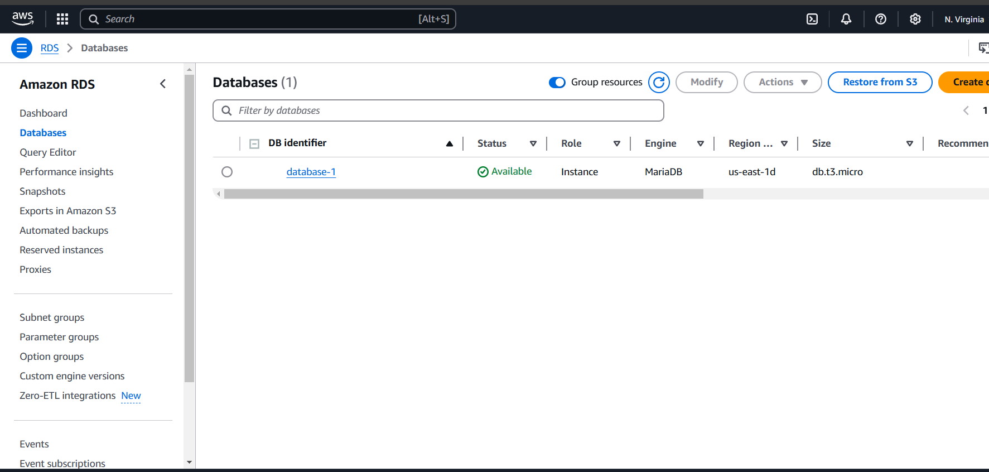Click the MariaDB engine cell
The image size is (989, 472).
[664, 172]
